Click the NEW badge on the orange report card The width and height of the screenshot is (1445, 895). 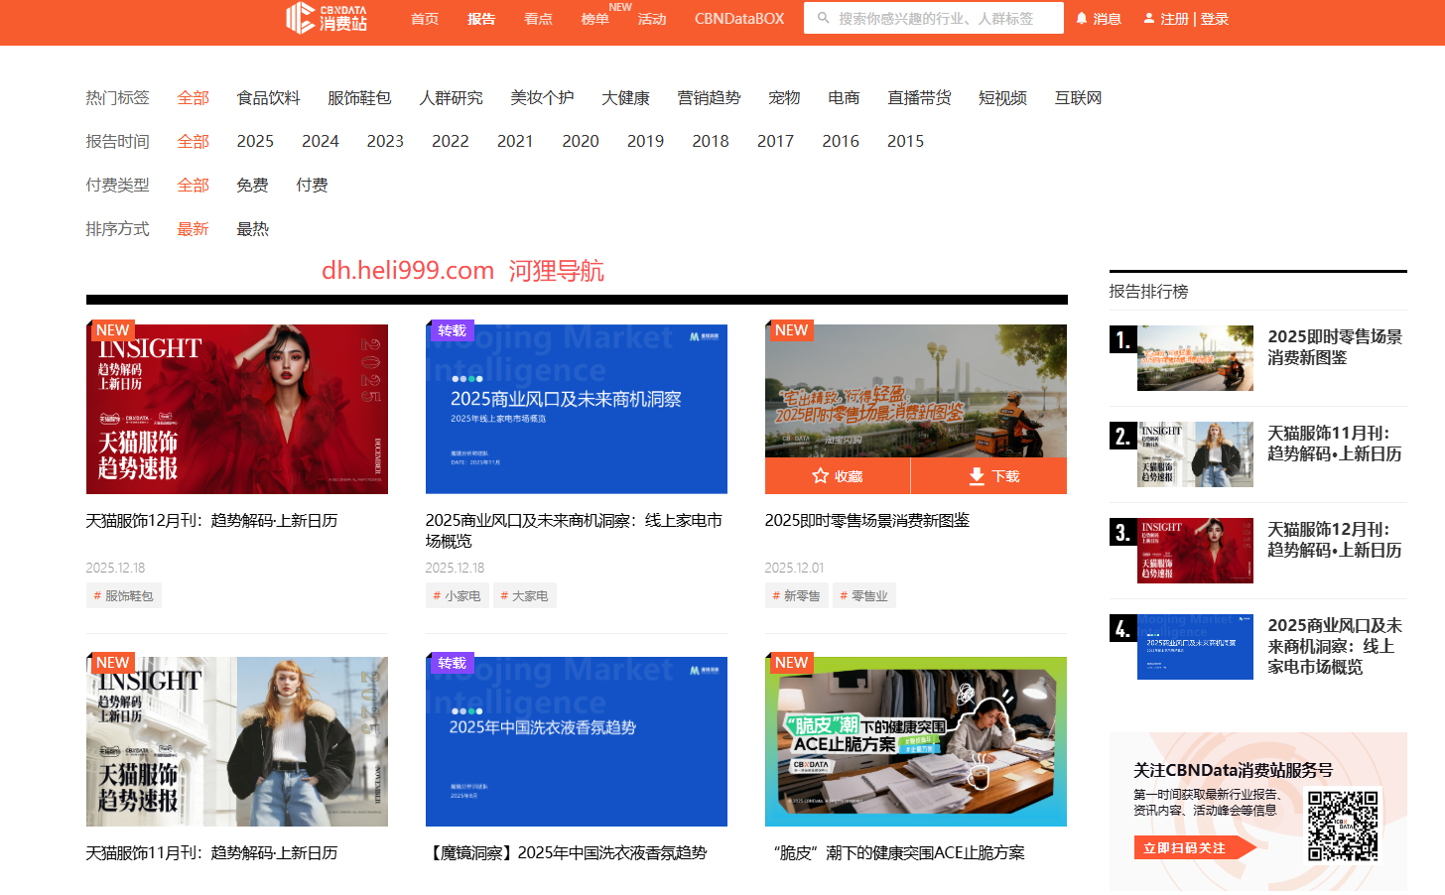(791, 329)
